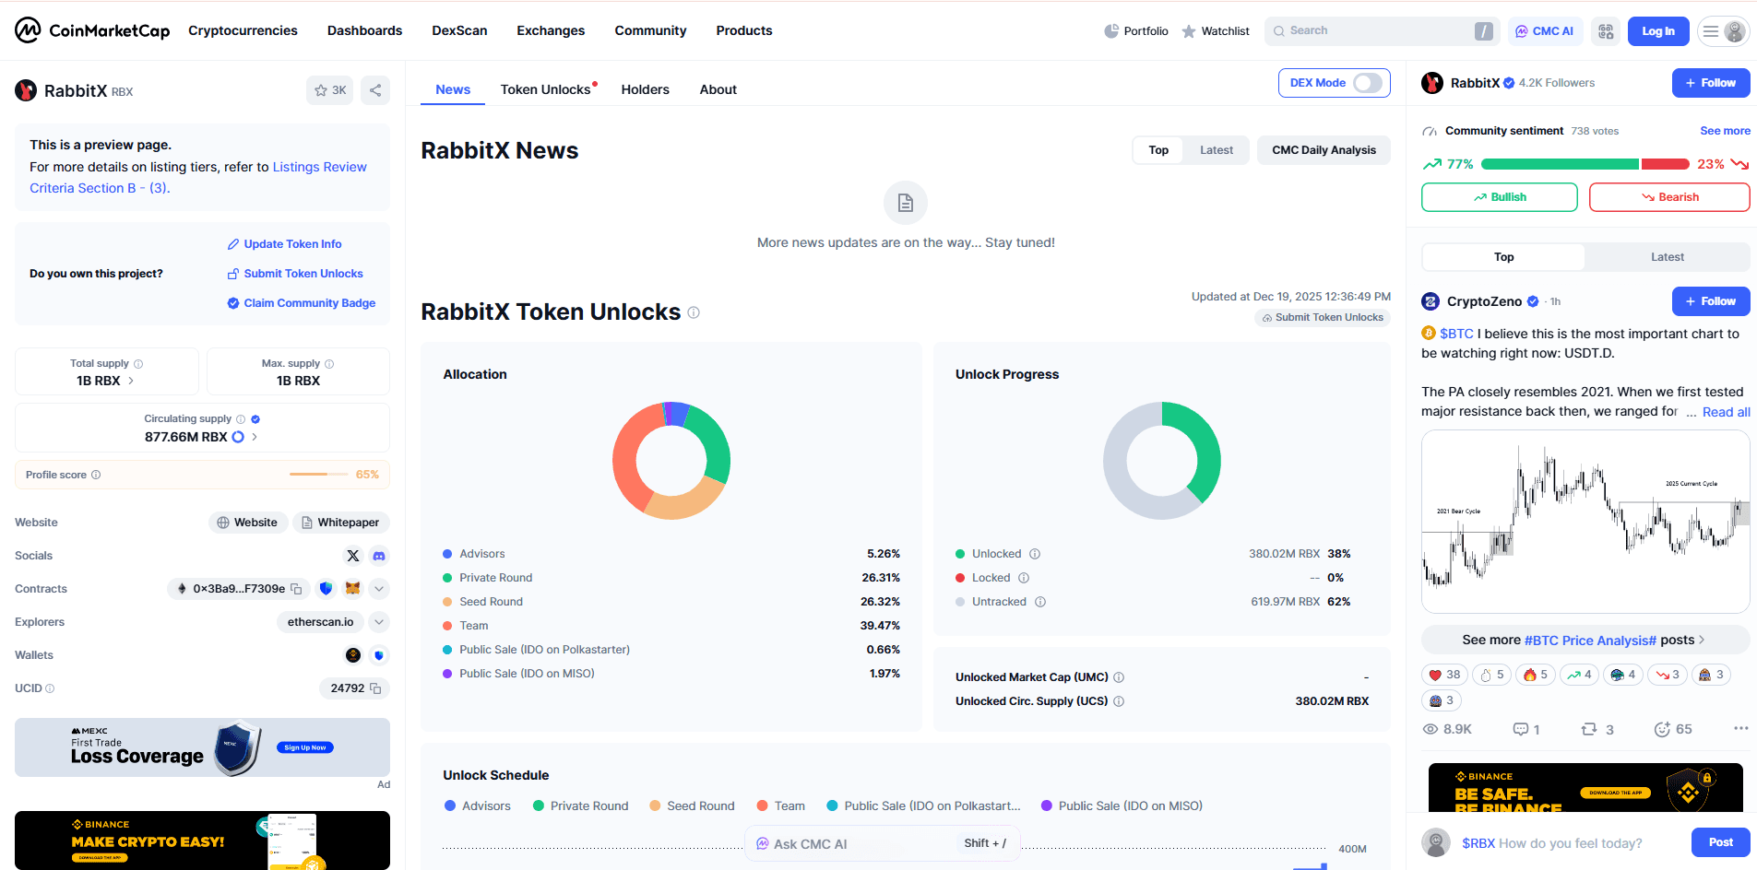Click the info icon beside Unlocked Market Cap (UMC)
Screen dimensions: 1757x870
tap(1119, 677)
